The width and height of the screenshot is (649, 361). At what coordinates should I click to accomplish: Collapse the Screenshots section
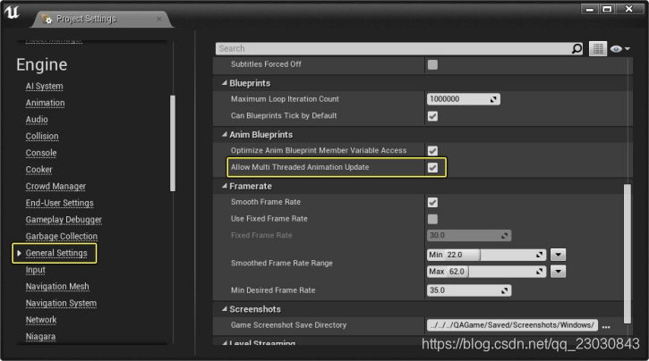(225, 309)
